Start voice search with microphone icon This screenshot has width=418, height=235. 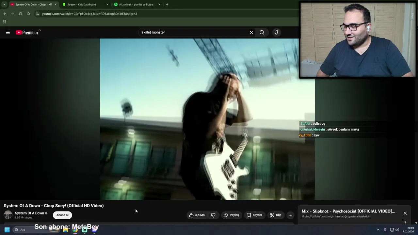[277, 32]
